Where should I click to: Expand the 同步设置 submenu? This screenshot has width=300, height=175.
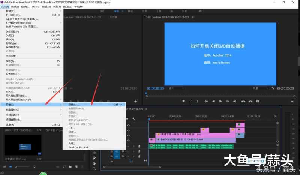pos(31,56)
